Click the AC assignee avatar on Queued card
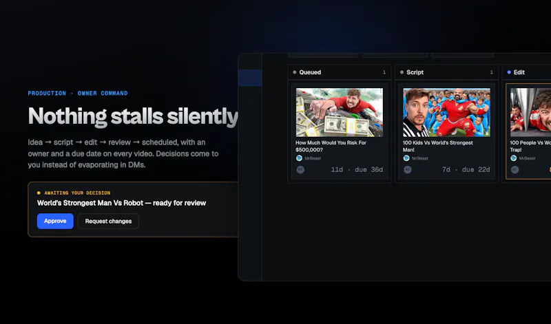The width and height of the screenshot is (551, 324). click(x=300, y=169)
